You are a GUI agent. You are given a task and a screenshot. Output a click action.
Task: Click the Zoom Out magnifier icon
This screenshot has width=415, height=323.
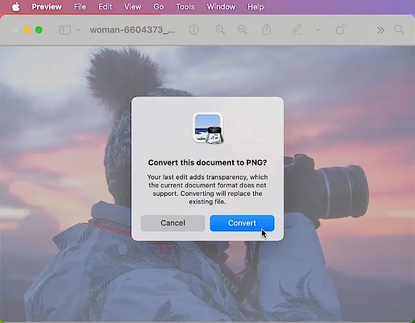(220, 30)
